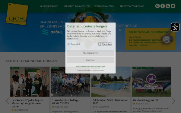Click the email envelope icon in header
Screen dimensions: 181x113
[x=173, y=6]
